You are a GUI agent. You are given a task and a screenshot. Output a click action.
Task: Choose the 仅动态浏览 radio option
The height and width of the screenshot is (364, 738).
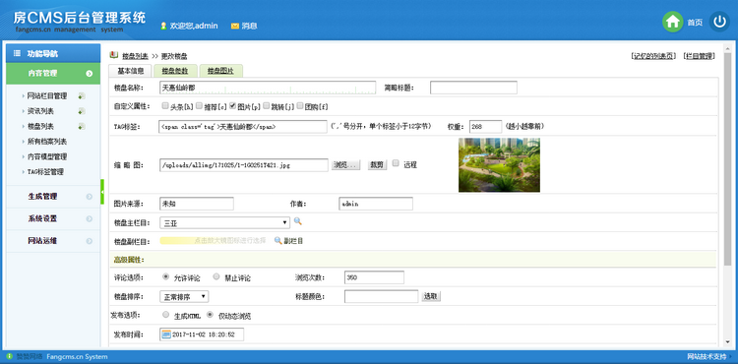210,315
